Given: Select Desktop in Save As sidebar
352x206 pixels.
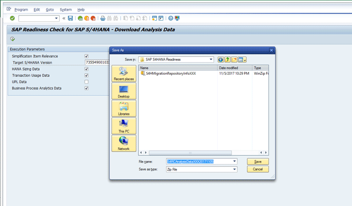Looking at the screenshot, I should [124, 91].
